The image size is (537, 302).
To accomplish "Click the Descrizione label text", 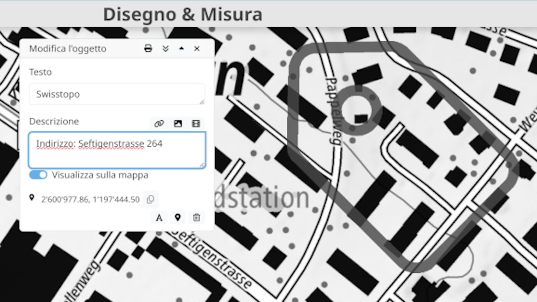I will (x=54, y=121).
